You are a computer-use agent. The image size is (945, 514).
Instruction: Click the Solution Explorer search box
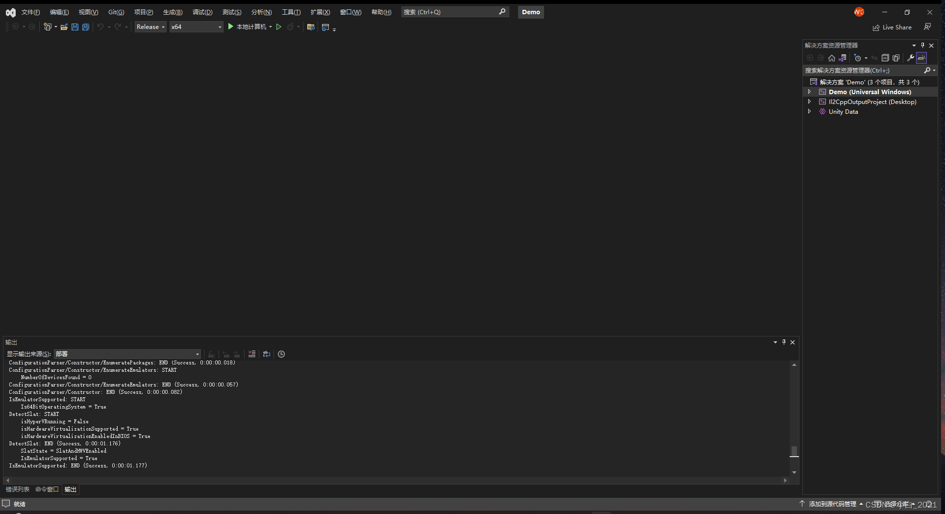coord(863,70)
